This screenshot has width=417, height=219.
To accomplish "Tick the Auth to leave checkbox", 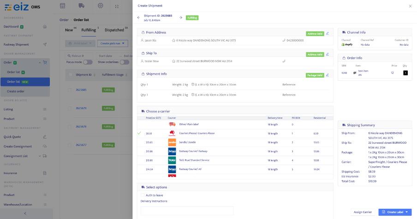I will coord(143,195).
